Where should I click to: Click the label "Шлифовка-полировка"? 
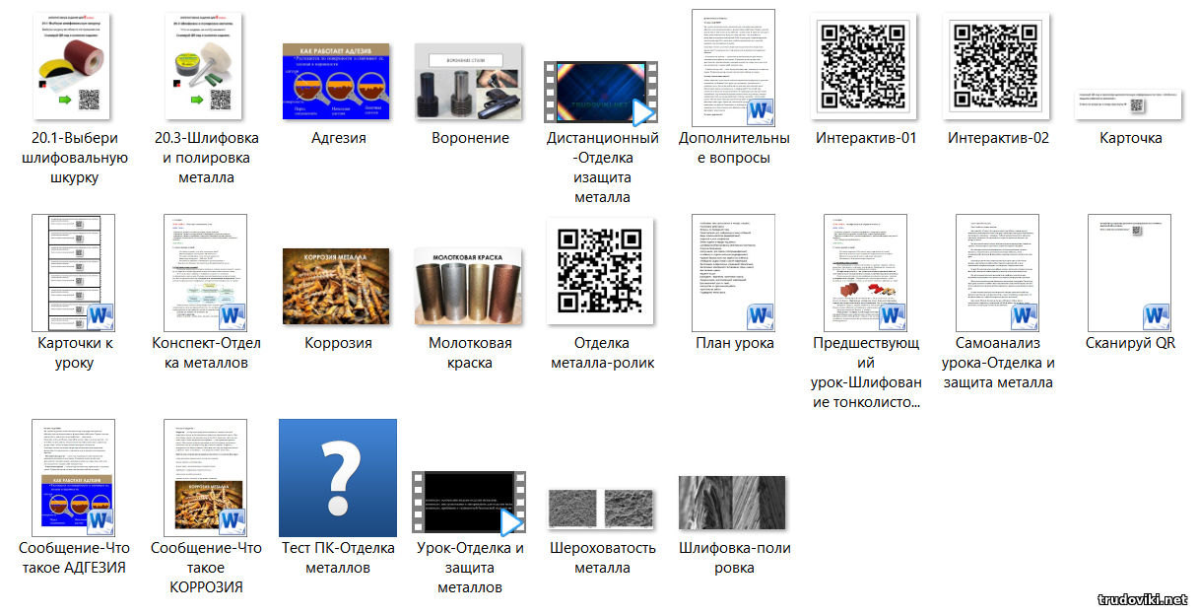734,558
